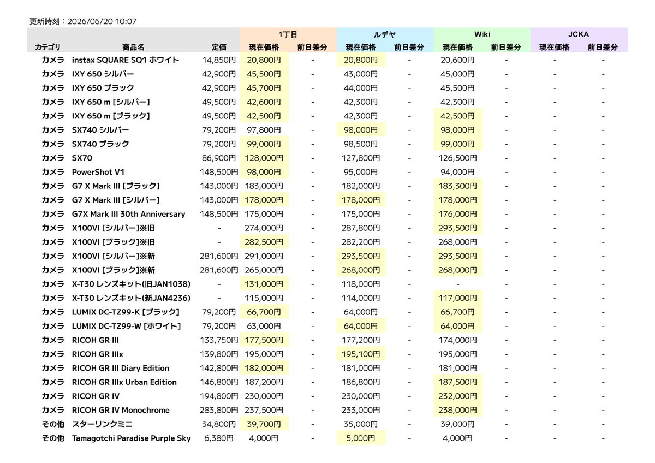Click the 63,000円 price for LUMIX DC-TZ99-W
This screenshot has height=463, width=655.
pos(264,326)
